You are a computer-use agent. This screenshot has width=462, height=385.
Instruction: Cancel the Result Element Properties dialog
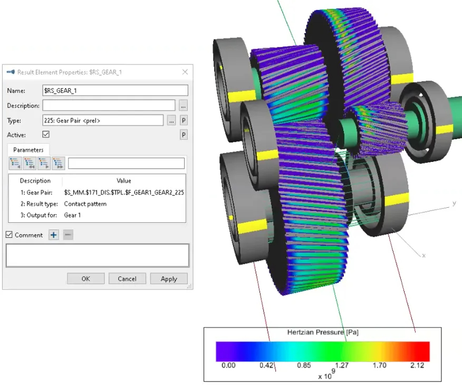click(x=127, y=278)
